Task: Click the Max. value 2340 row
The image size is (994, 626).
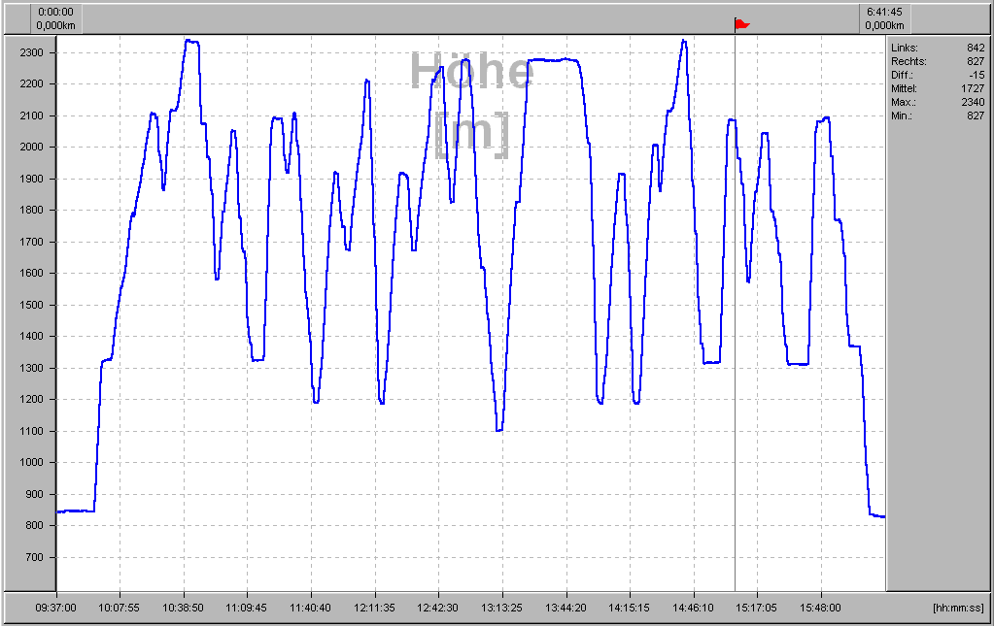Action: (x=938, y=102)
